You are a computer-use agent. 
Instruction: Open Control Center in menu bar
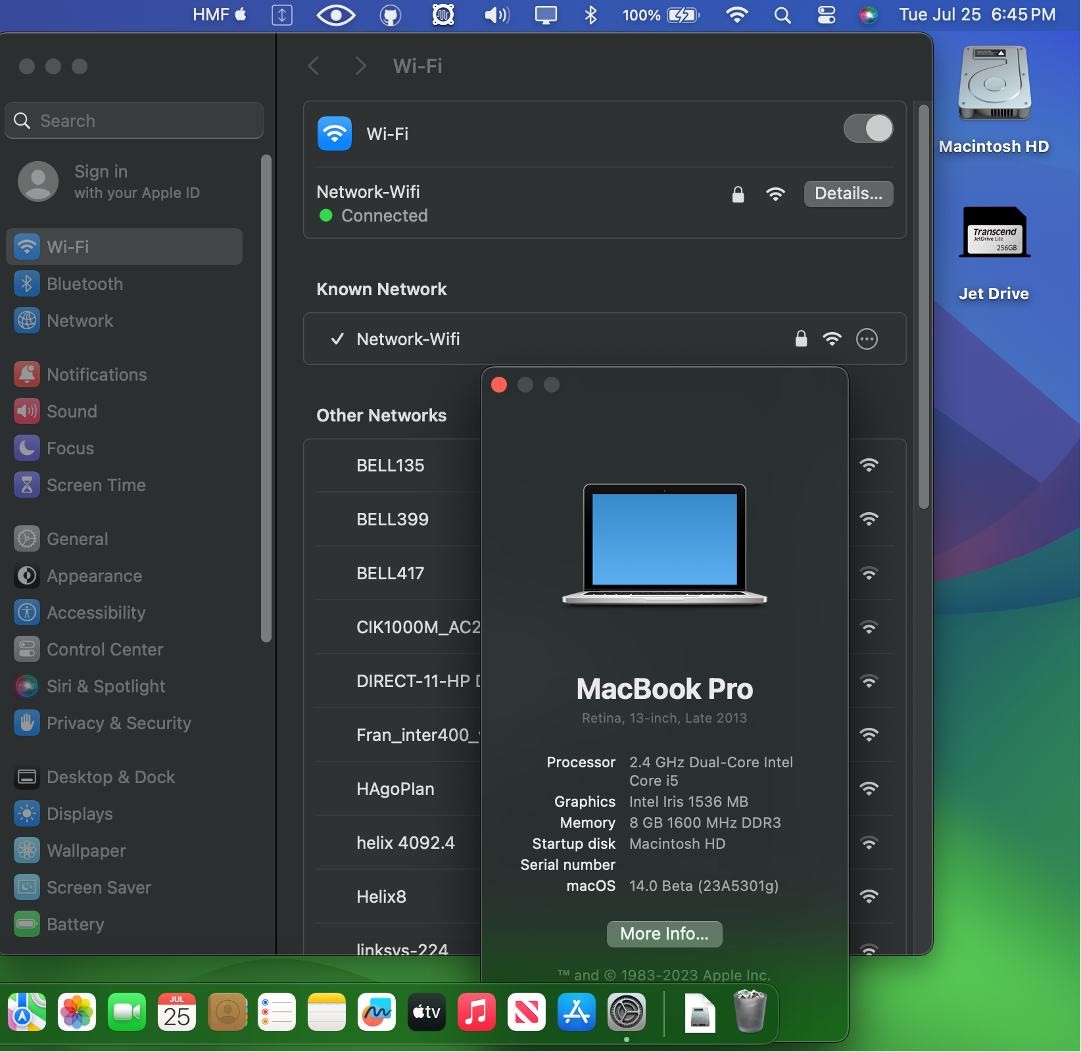(x=826, y=14)
